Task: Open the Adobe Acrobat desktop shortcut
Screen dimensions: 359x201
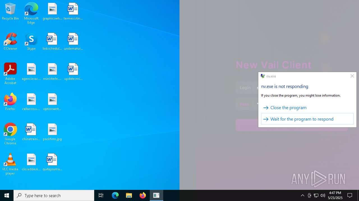Action: tap(10, 74)
